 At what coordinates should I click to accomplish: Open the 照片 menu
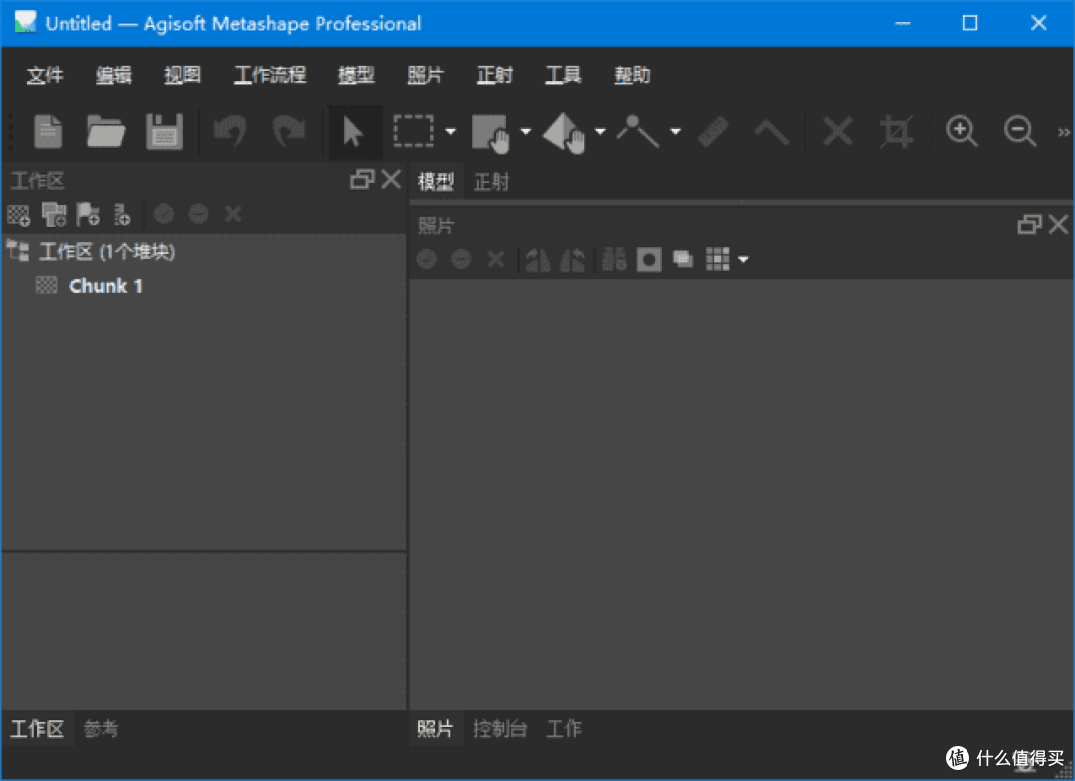(x=425, y=75)
